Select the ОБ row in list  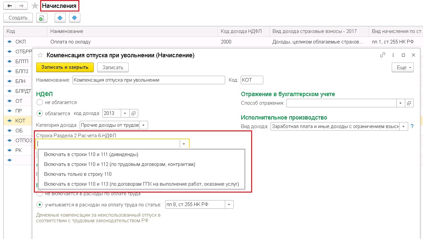point(18,131)
